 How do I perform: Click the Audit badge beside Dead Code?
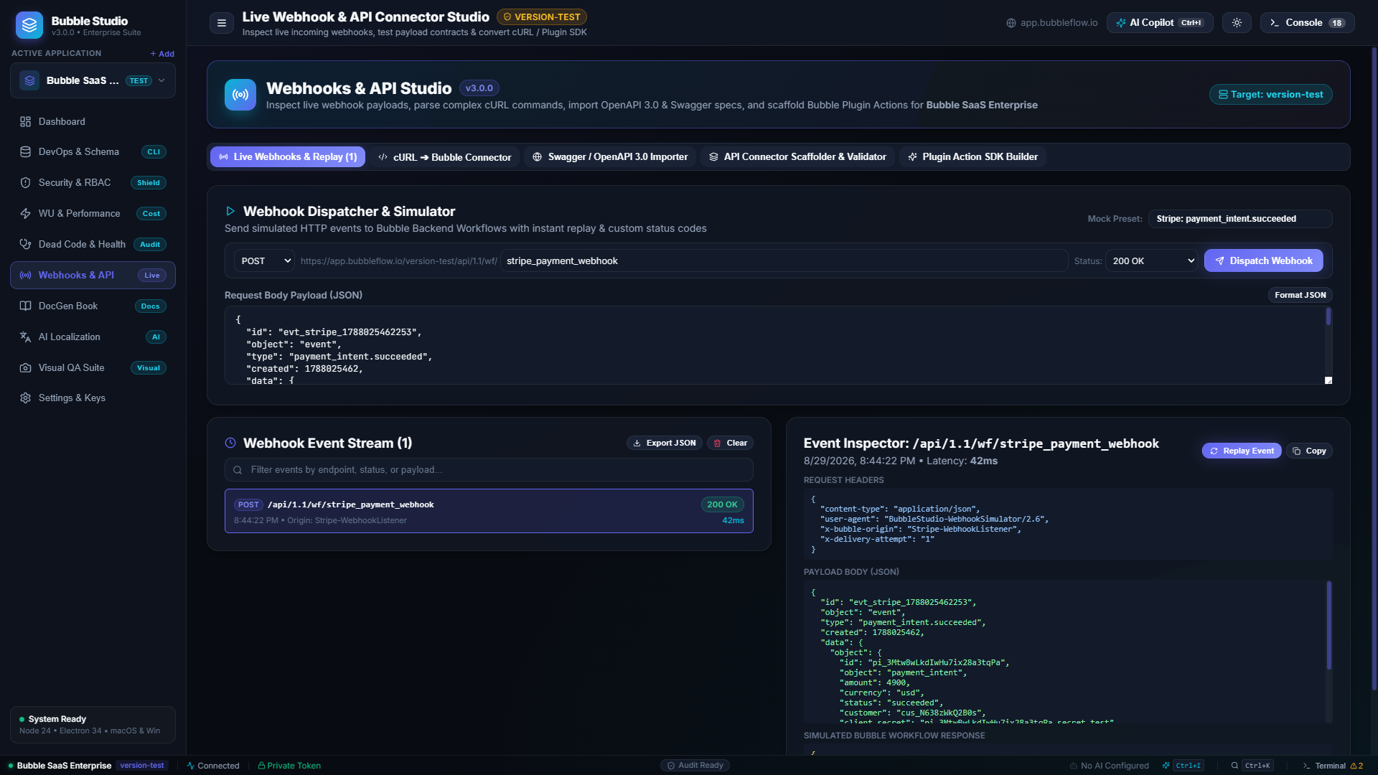(150, 245)
